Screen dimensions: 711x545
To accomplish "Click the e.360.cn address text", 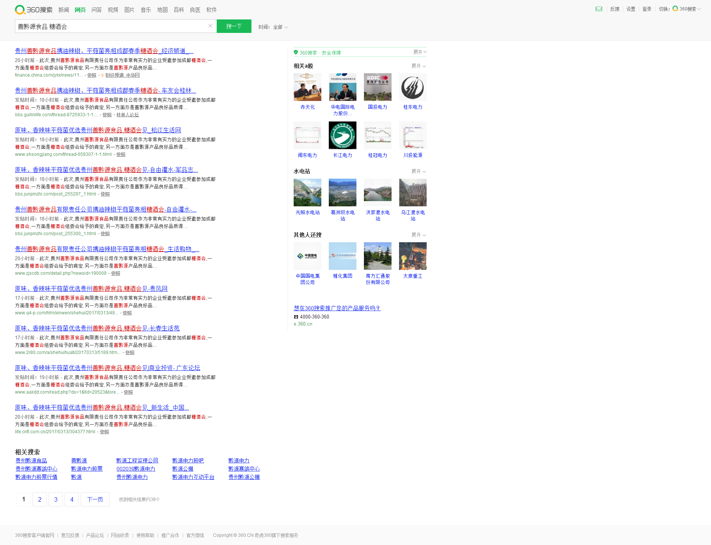I will (x=303, y=324).
